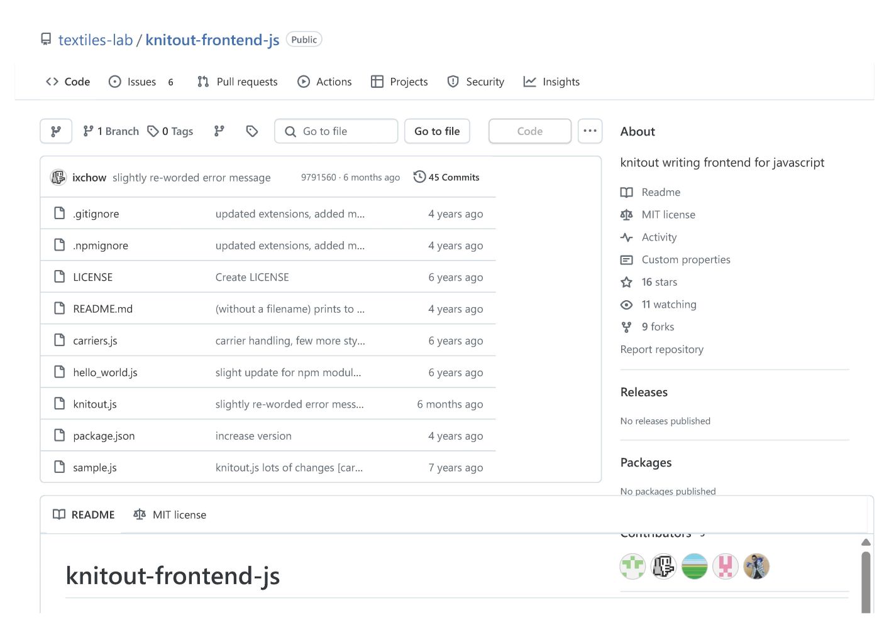The image size is (889, 628).
Task: Open the knitout.js file
Action: pyautogui.click(x=95, y=404)
